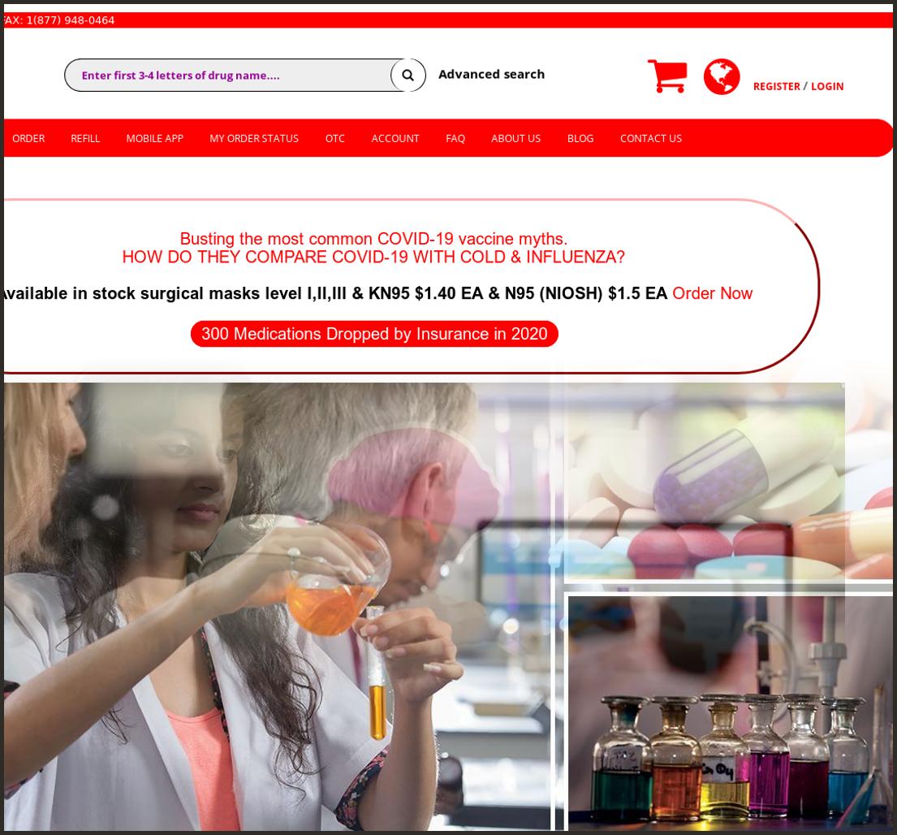Open the ACCOUNT page
Viewport: 897px width, 835px height.
[395, 138]
